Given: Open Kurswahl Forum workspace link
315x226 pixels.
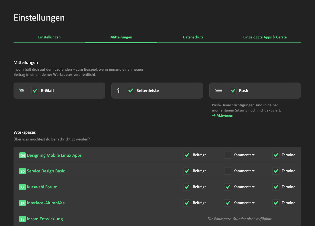Looking at the screenshot, I should (x=42, y=187).
